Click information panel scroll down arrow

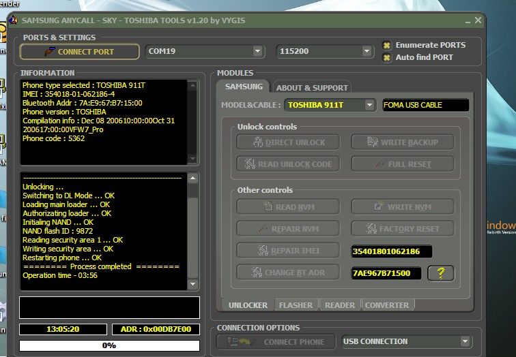pyautogui.click(x=193, y=159)
